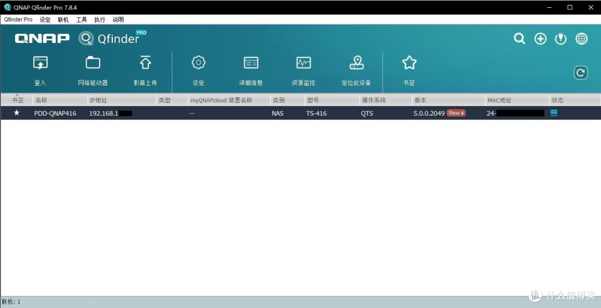Click the NAS category cell
The width and height of the screenshot is (601, 308).
pos(278,113)
